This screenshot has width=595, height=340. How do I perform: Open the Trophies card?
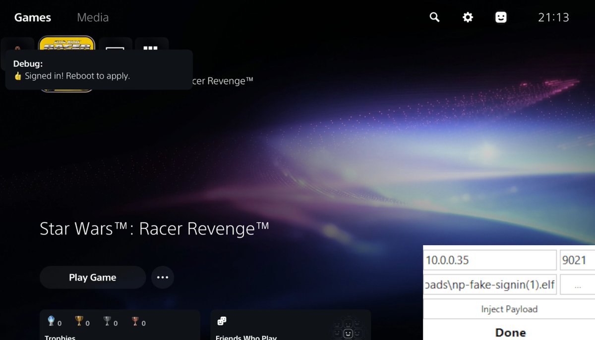pyautogui.click(x=120, y=325)
